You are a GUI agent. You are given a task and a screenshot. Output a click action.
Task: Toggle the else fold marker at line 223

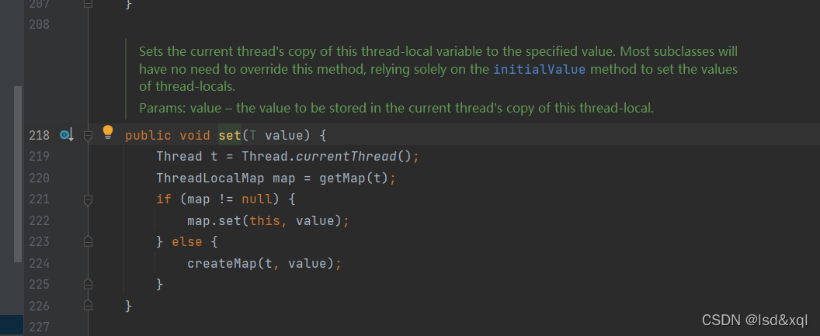[x=88, y=241]
